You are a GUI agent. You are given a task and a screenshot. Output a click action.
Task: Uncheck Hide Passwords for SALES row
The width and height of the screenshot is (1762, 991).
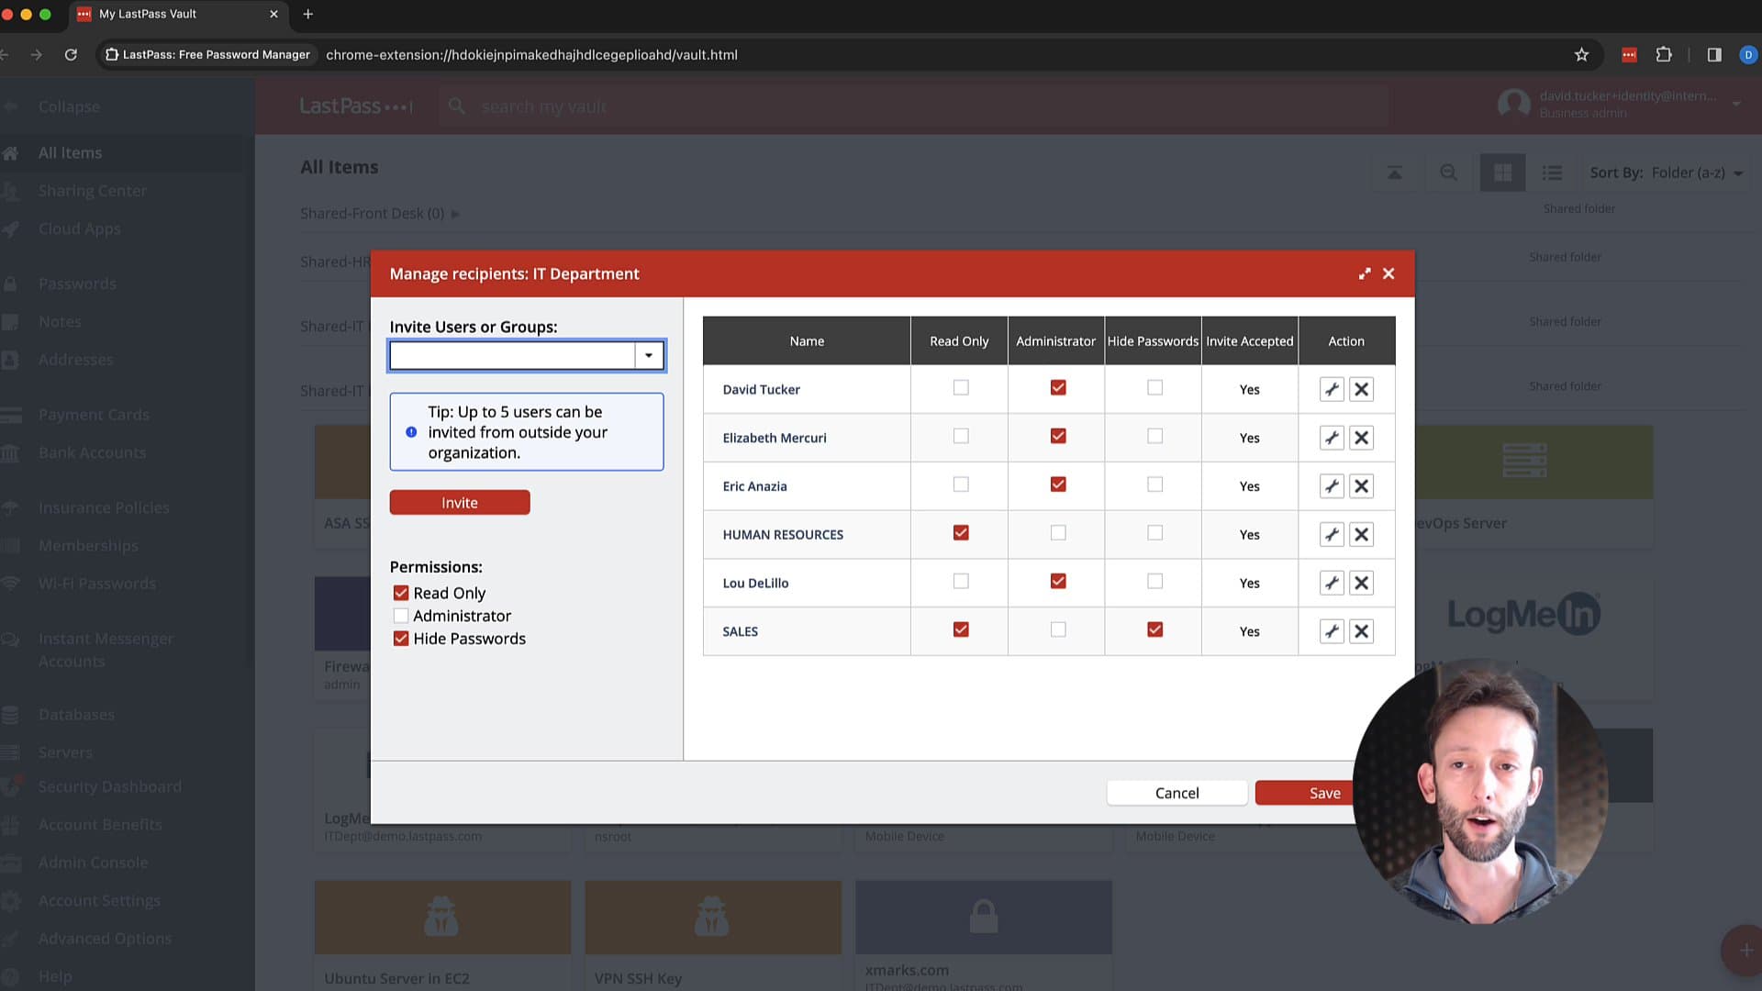point(1155,629)
